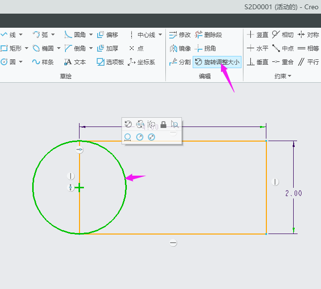Select the 圆角 fillet tool

(75, 35)
